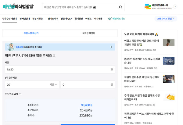Switch to 퇴직금 계산기 tab
This screenshot has height=125, width=183.
pos(89,33)
